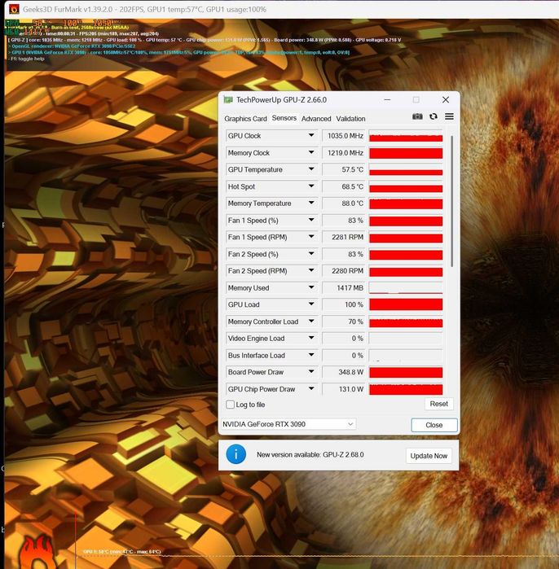Open the Bus Interface Load dropdown
The width and height of the screenshot is (559, 569).
pyautogui.click(x=311, y=355)
